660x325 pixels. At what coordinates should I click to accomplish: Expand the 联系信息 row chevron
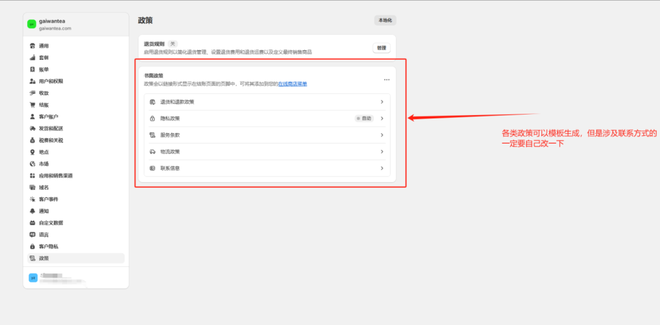click(x=382, y=168)
